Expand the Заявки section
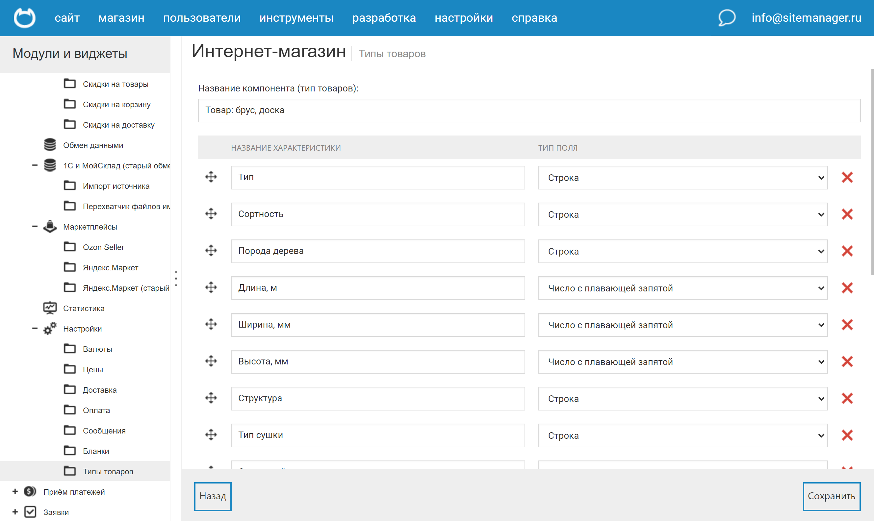The width and height of the screenshot is (874, 521). click(14, 512)
